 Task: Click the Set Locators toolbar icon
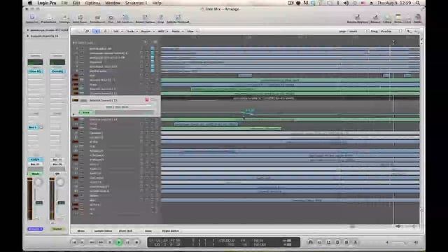(x=125, y=18)
